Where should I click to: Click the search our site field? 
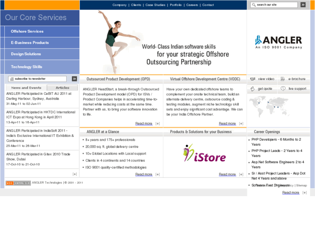[274, 5]
